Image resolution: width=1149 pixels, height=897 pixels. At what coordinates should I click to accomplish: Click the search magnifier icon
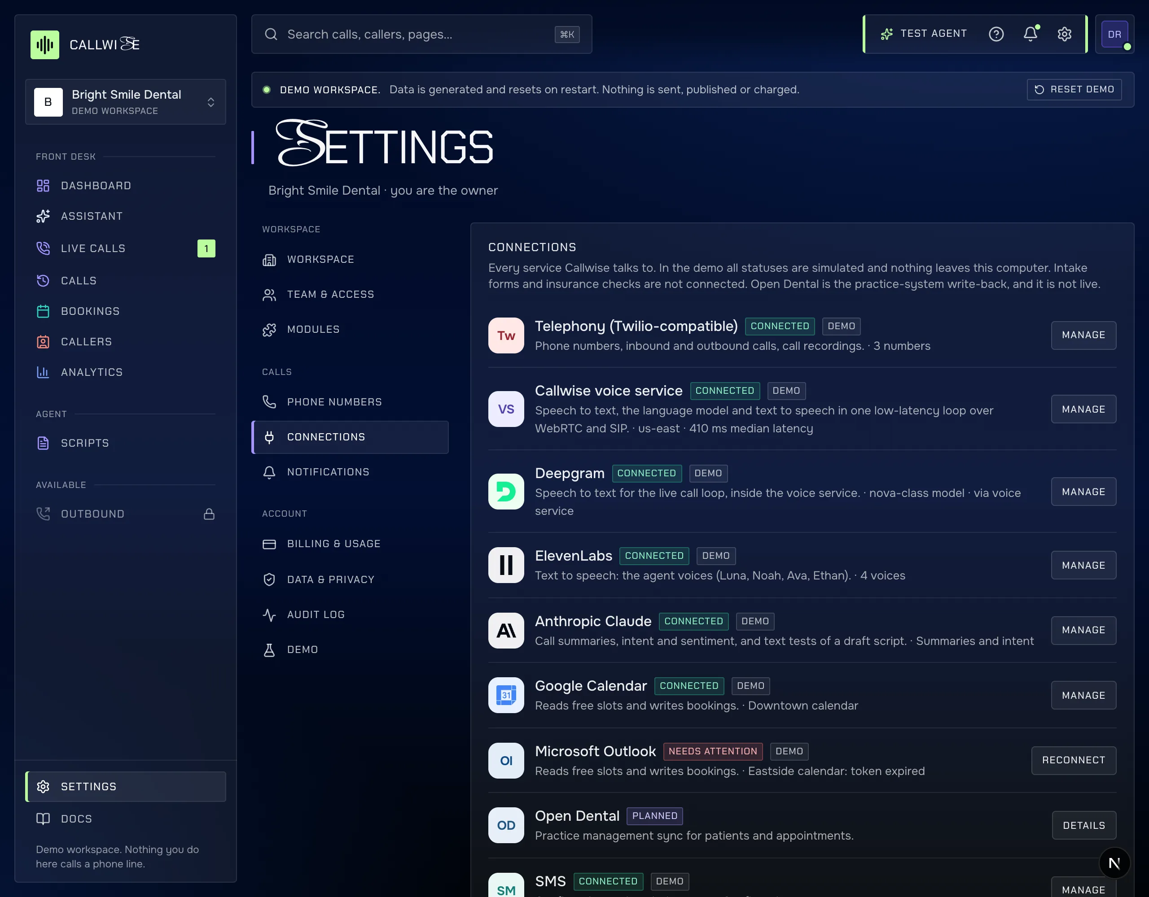point(271,34)
